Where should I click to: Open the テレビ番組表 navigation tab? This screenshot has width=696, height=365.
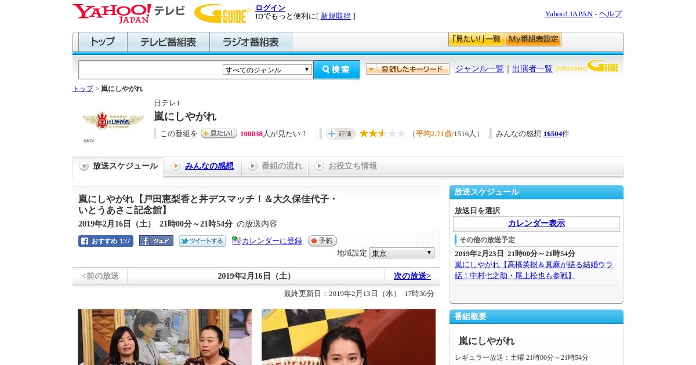(169, 42)
